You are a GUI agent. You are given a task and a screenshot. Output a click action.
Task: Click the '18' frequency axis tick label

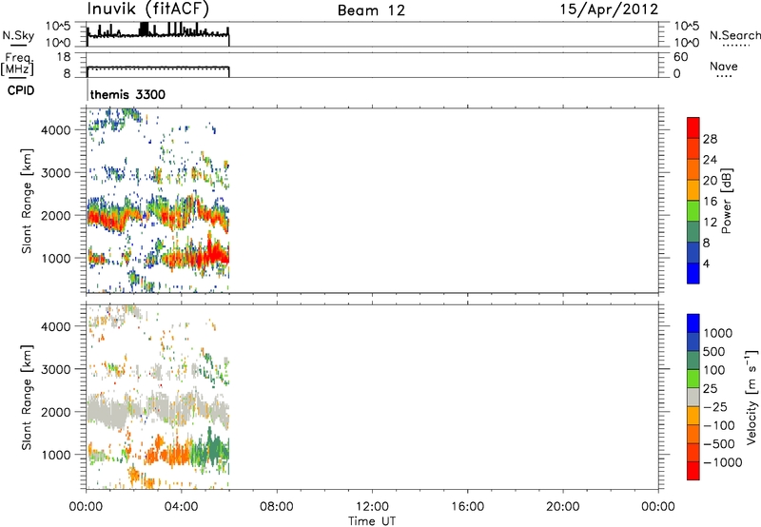(x=64, y=57)
